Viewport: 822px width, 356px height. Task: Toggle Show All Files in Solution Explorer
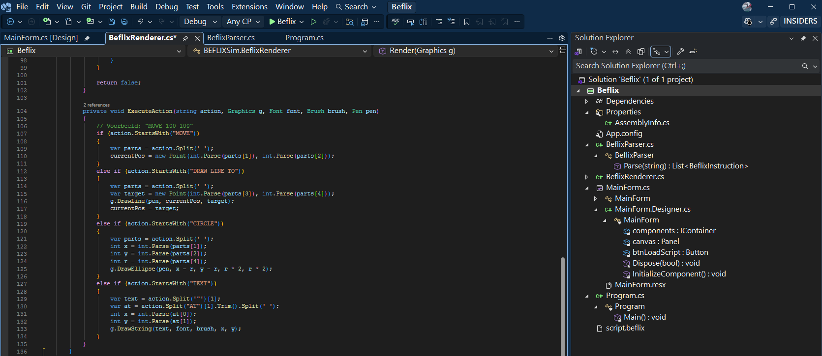(x=641, y=52)
